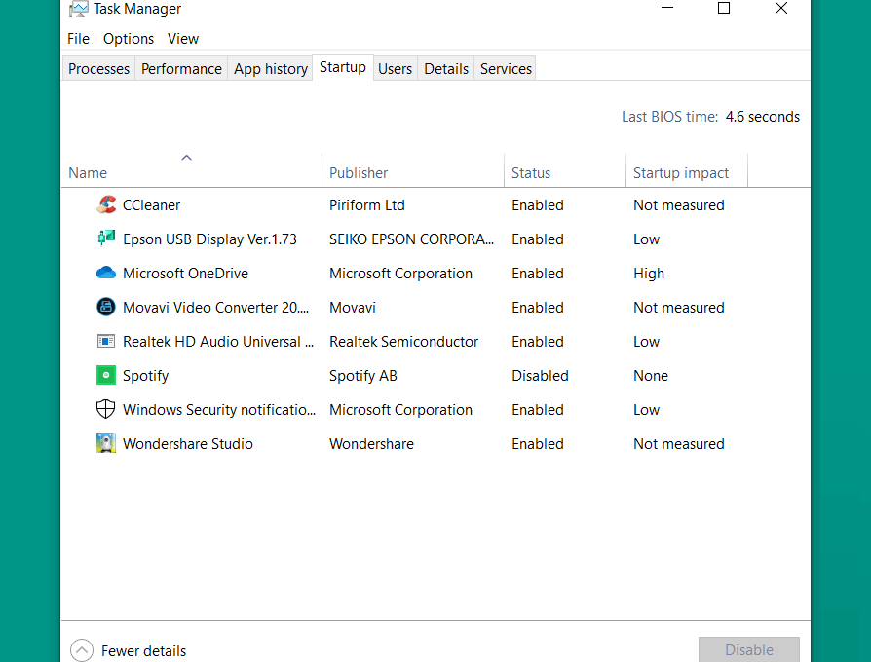
Task: Click Low impact for Epson USB Display
Action: coord(646,239)
